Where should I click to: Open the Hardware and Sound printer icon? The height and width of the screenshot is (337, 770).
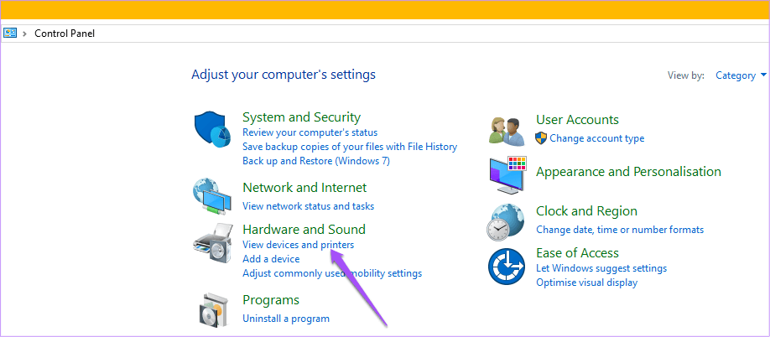[213, 243]
